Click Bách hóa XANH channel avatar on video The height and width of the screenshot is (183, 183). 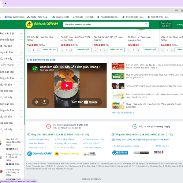(35, 68)
